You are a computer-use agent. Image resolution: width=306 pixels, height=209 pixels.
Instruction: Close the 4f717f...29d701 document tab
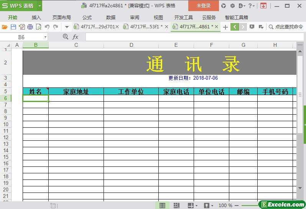coord(117,27)
